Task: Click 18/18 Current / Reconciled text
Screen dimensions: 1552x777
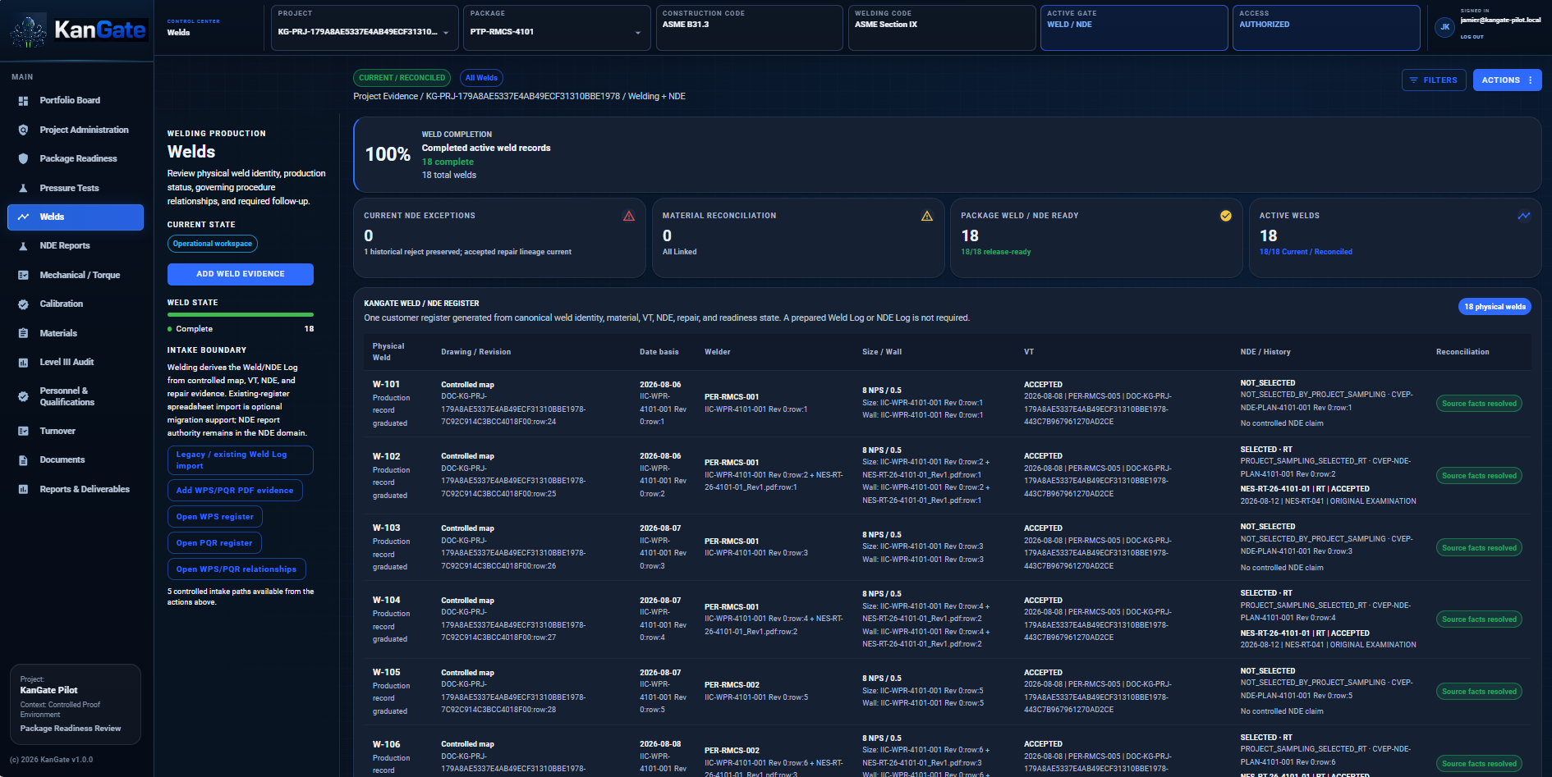Action: coord(1306,252)
